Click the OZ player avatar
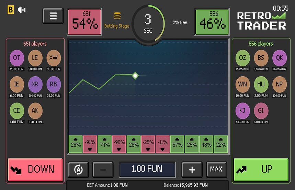The width and height of the screenshot is (295, 190). [x=243, y=58]
